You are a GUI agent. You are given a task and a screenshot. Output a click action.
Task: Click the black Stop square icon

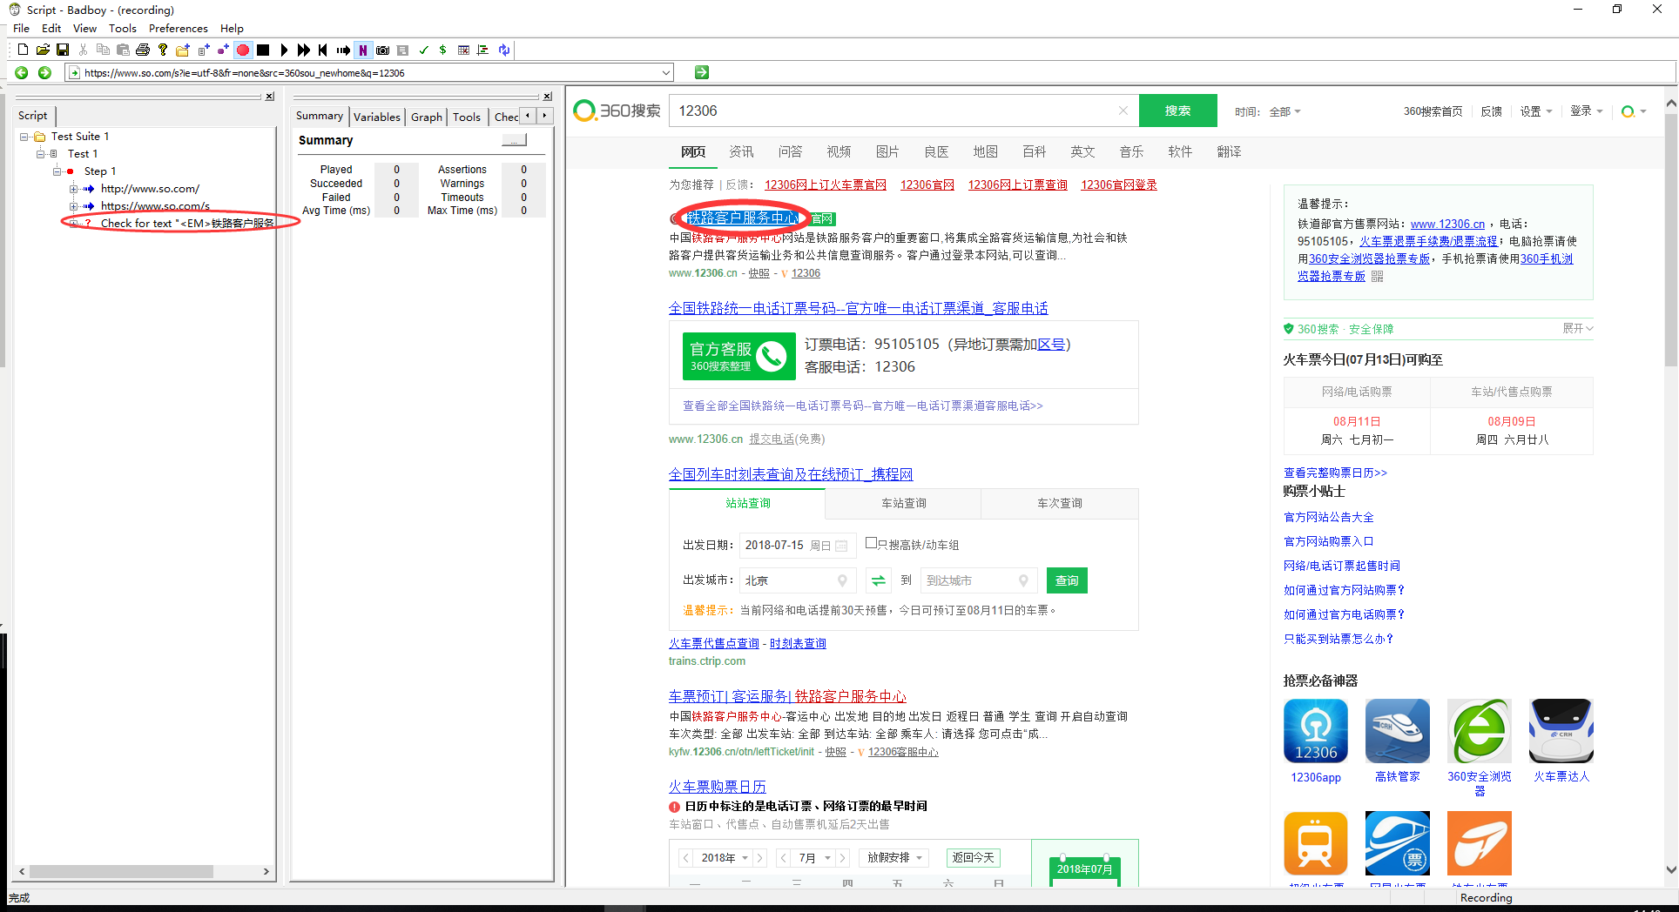(263, 50)
